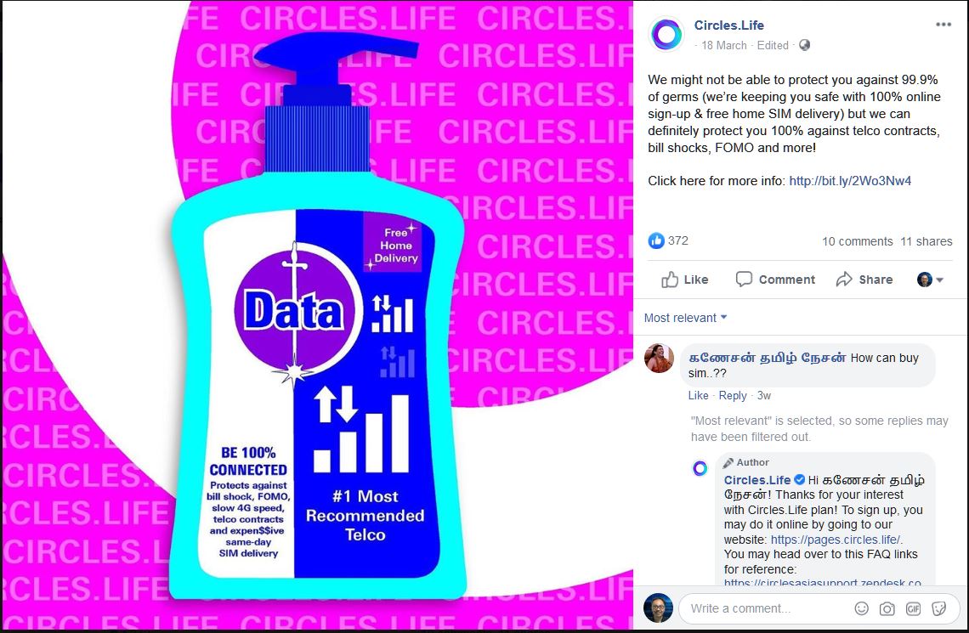
Task: Like the Circles.Life post
Action: point(685,280)
